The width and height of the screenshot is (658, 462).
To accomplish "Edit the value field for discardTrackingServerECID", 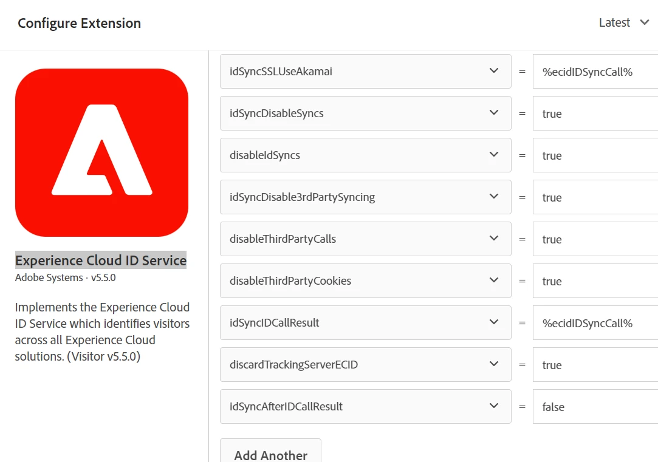I will point(595,365).
